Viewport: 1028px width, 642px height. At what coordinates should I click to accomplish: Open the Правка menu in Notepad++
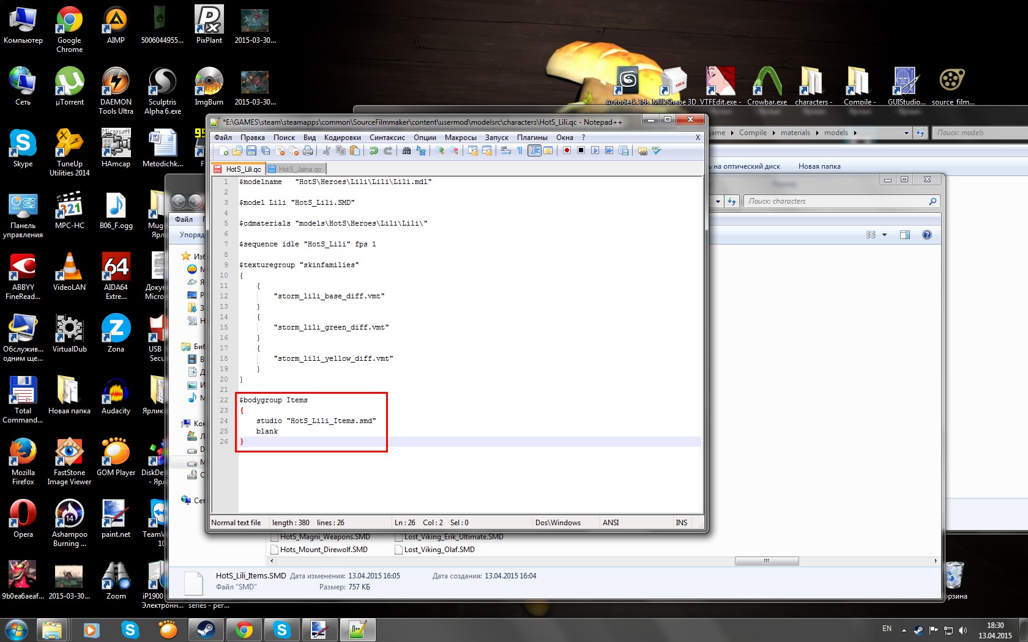(x=252, y=138)
